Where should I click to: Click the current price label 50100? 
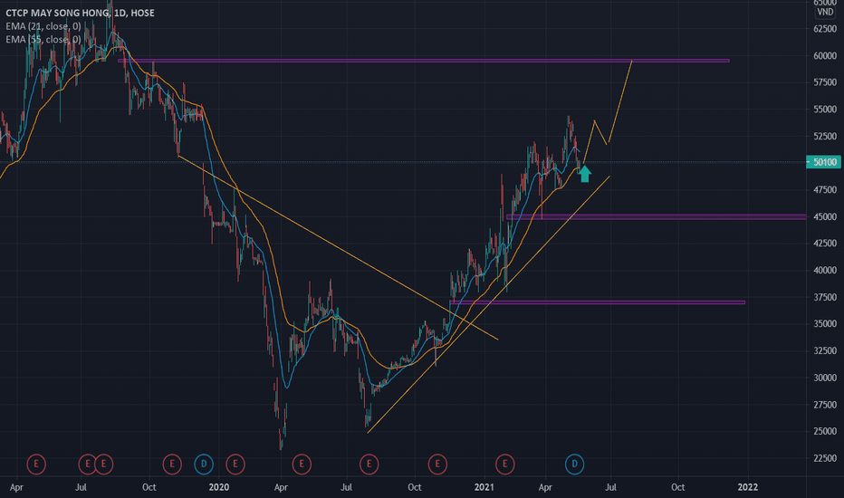pos(824,162)
